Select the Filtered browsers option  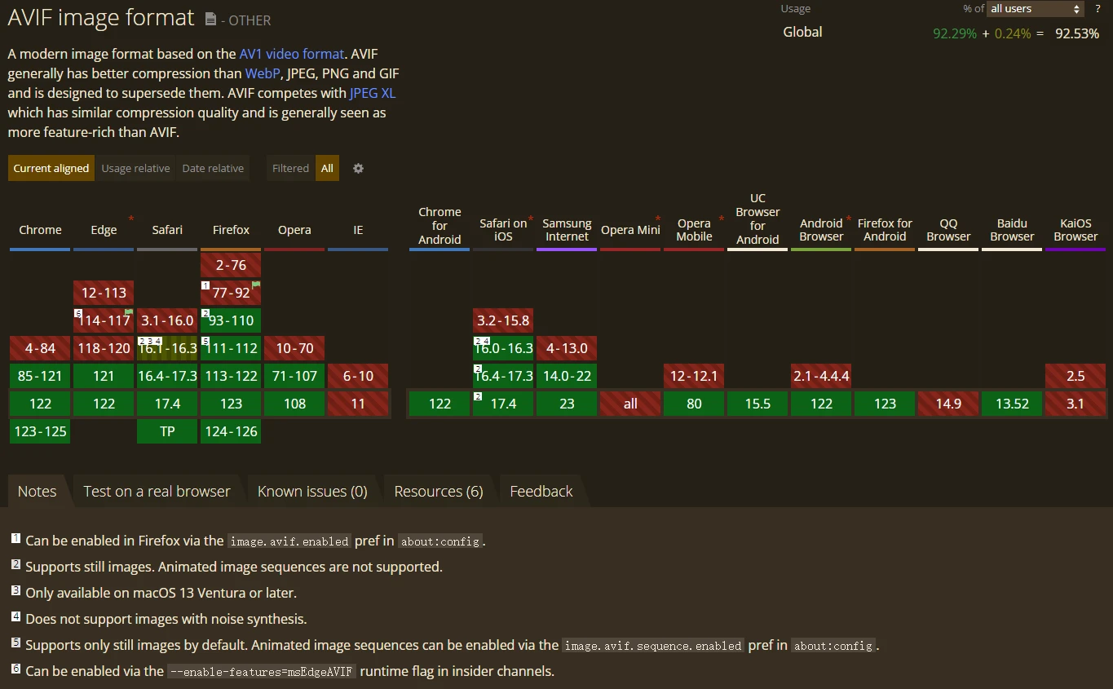(x=290, y=169)
